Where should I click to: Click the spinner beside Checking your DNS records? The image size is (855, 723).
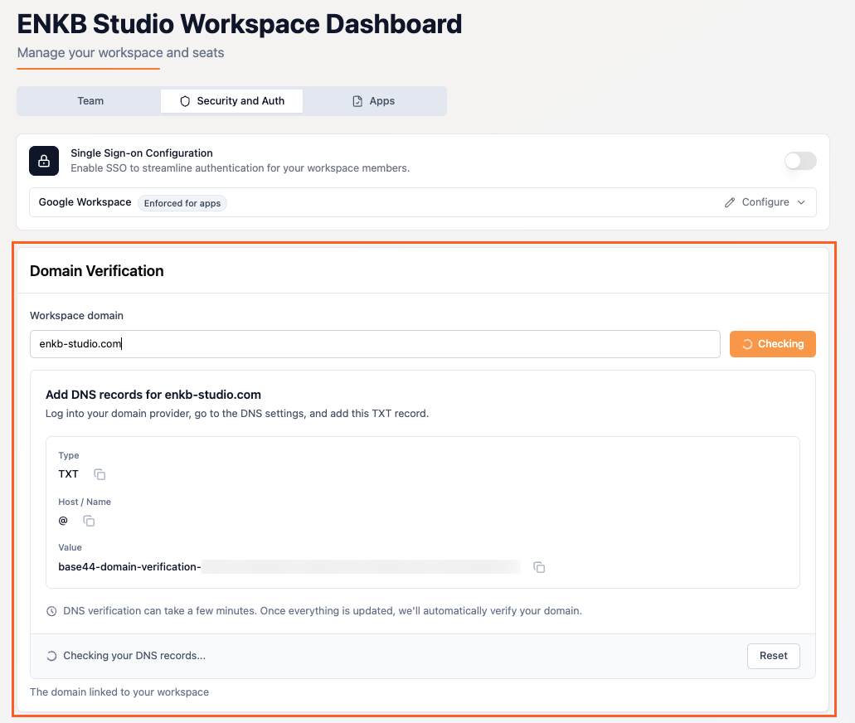pos(51,655)
